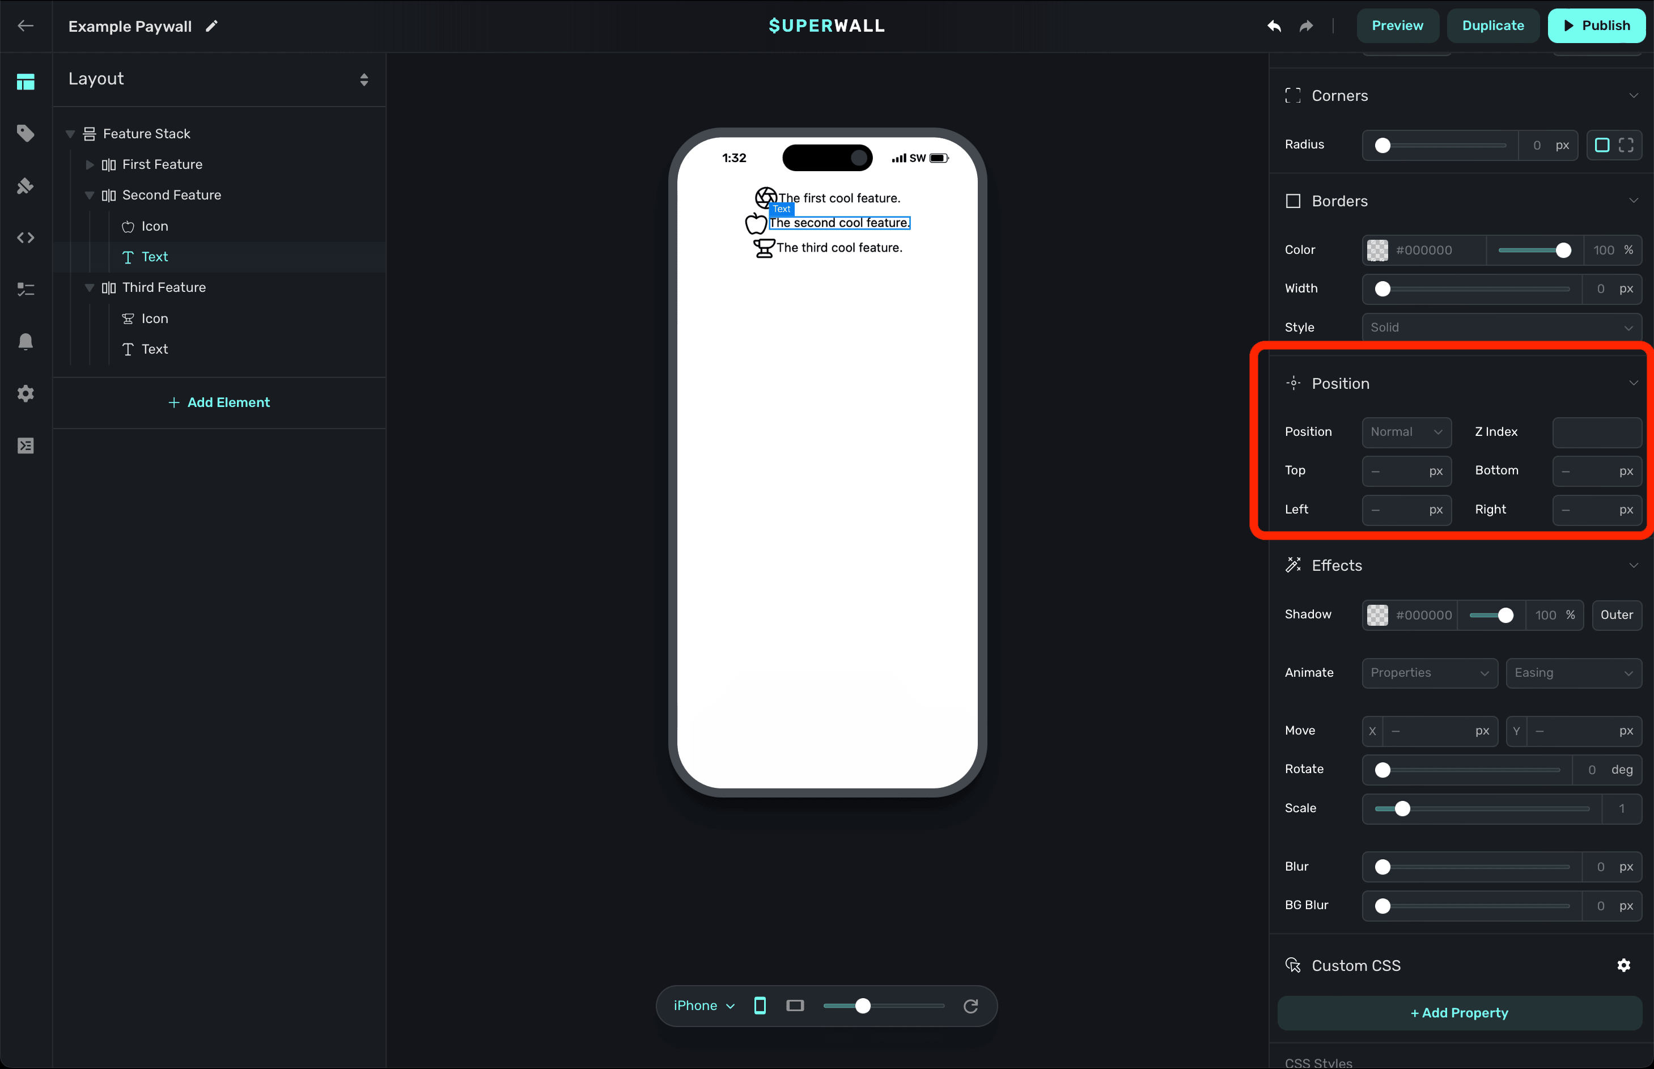Click the Publish button
1654x1069 pixels.
click(1596, 26)
